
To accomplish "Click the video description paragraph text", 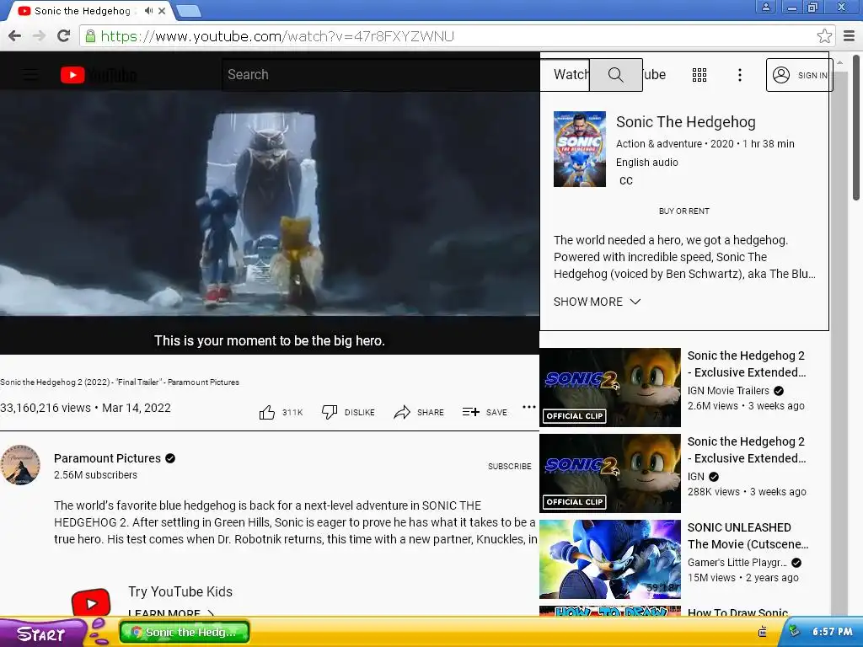I will click(296, 522).
